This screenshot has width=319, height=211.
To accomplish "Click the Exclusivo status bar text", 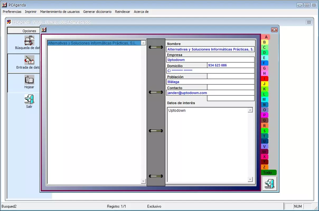I will (154, 206).
